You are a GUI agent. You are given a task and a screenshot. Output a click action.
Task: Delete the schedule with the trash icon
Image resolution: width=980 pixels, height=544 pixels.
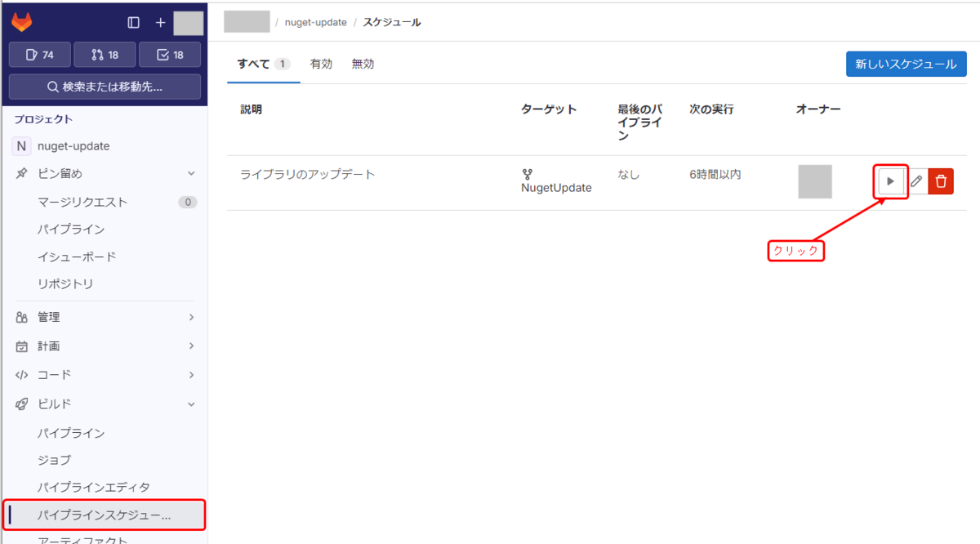(941, 181)
